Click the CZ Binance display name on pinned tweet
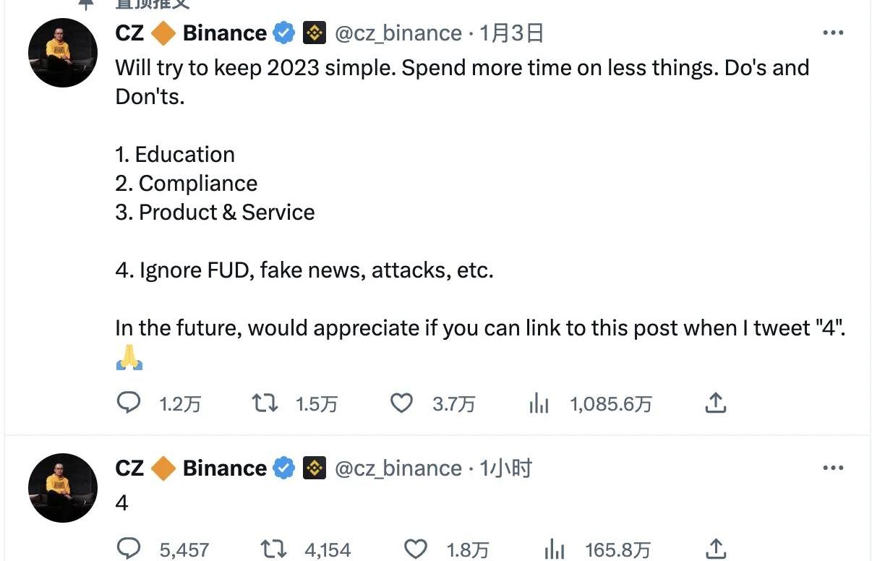Image resolution: width=872 pixels, height=561 pixels. (191, 33)
